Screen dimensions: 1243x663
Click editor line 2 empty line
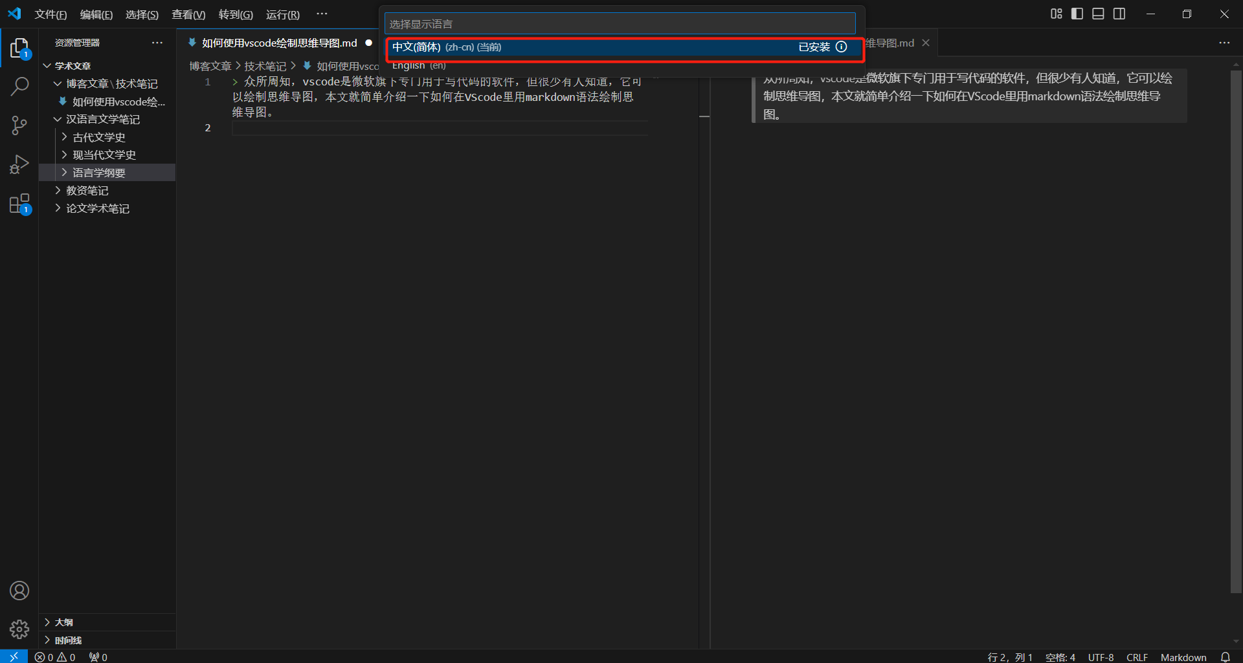click(440, 128)
